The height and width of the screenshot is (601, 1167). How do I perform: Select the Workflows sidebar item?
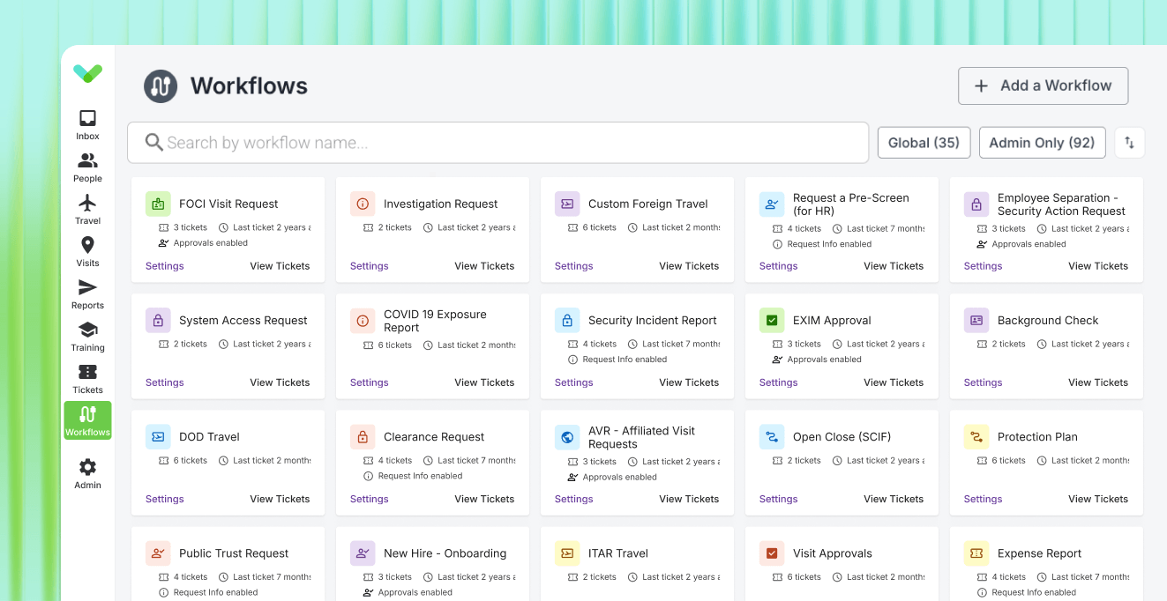[87, 420]
